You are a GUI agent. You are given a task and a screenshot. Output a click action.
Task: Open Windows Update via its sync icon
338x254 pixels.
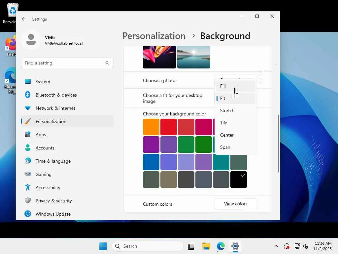28,214
